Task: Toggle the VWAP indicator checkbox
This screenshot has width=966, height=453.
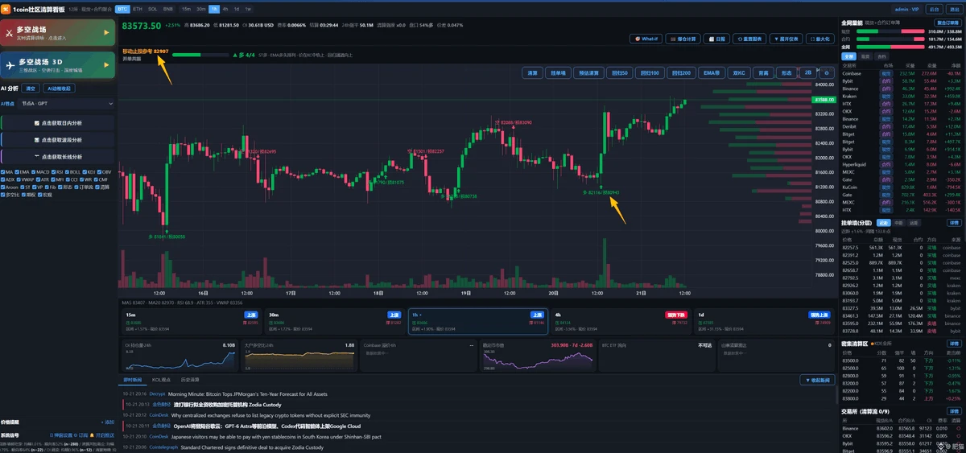Action: (20, 179)
